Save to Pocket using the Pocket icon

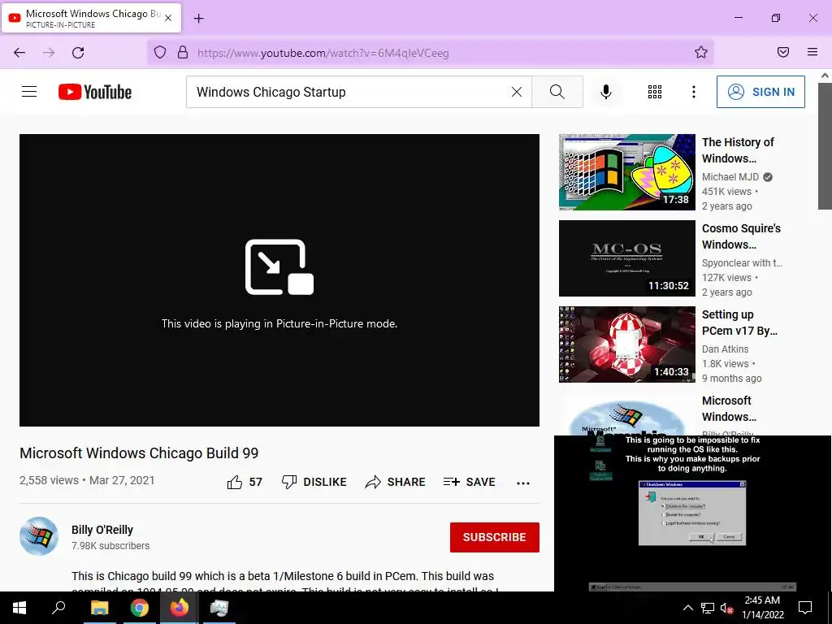click(x=782, y=52)
